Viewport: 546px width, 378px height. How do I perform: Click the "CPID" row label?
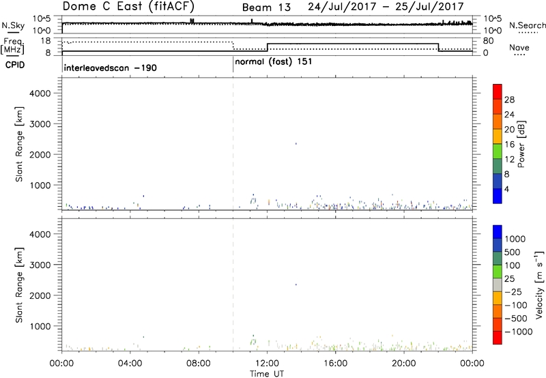click(15, 65)
